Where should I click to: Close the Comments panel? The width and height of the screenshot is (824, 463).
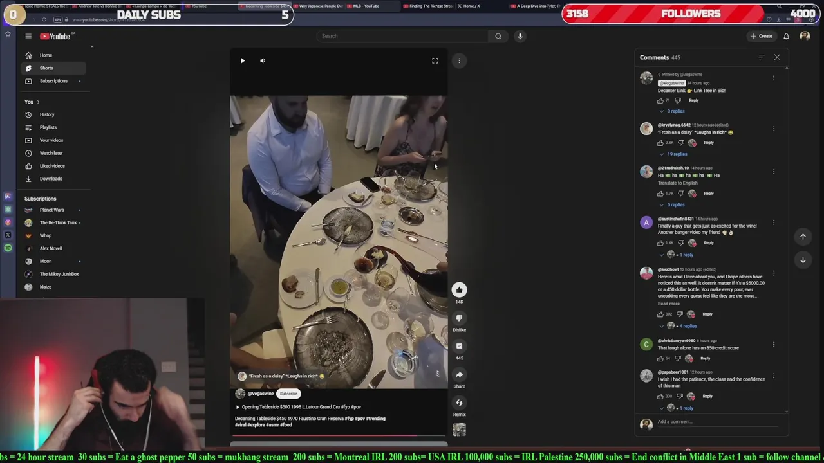click(777, 57)
